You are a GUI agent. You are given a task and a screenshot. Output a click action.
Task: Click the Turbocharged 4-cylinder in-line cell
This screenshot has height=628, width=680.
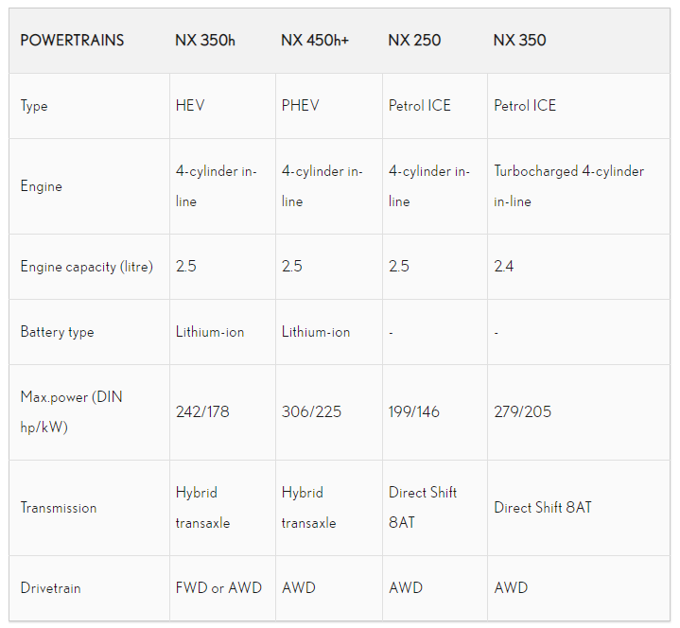(x=568, y=186)
